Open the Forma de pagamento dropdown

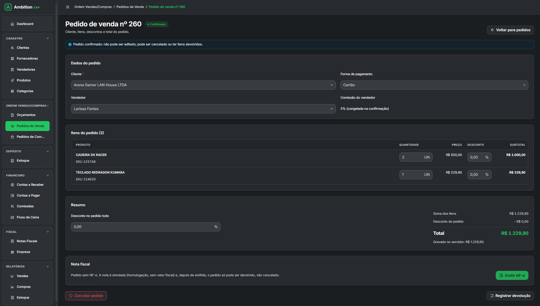click(x=434, y=85)
